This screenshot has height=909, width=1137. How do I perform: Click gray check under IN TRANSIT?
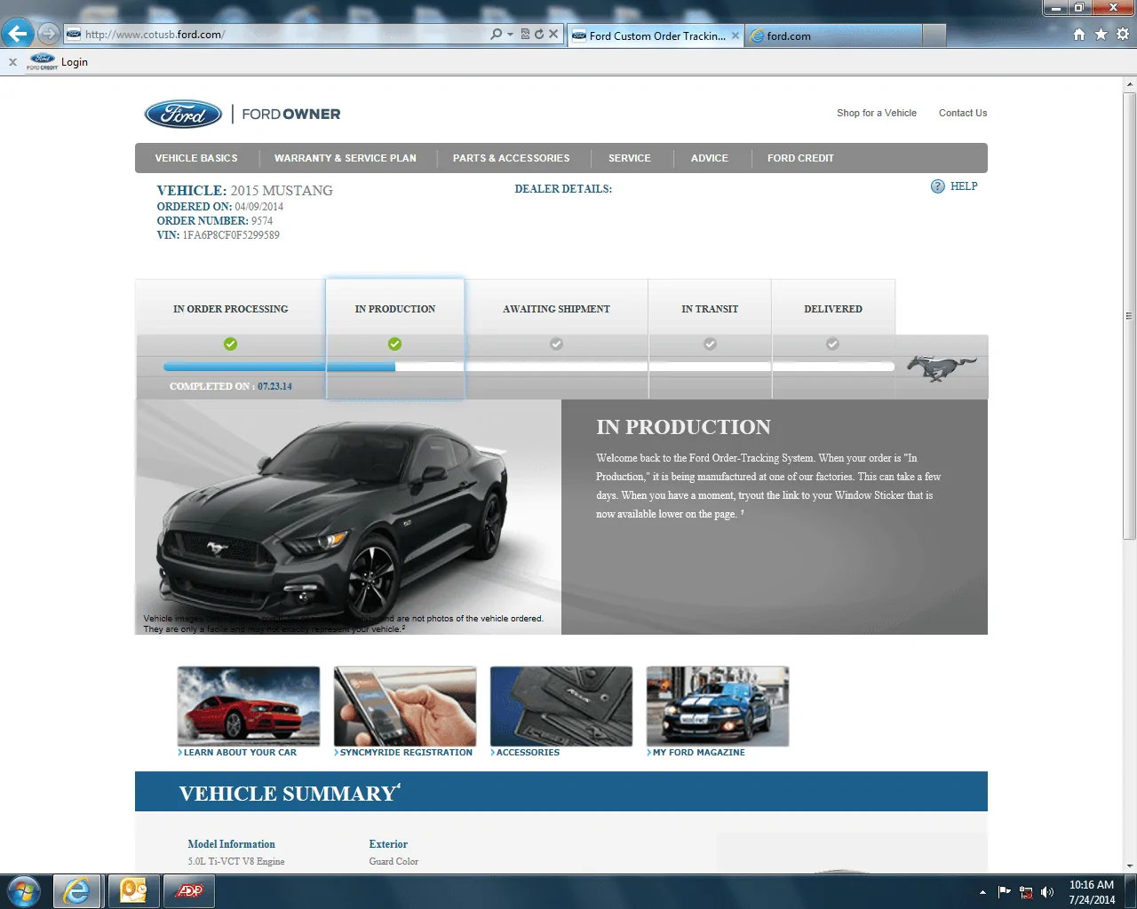pyautogui.click(x=710, y=344)
